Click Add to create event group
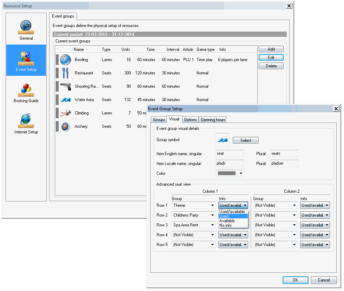 click(271, 49)
